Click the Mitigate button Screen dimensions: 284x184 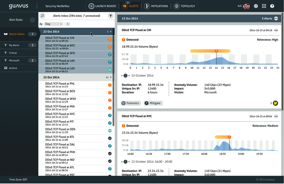point(153,103)
